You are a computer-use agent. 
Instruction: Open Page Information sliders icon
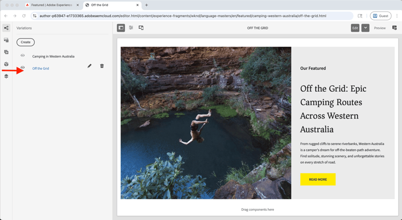point(131,28)
